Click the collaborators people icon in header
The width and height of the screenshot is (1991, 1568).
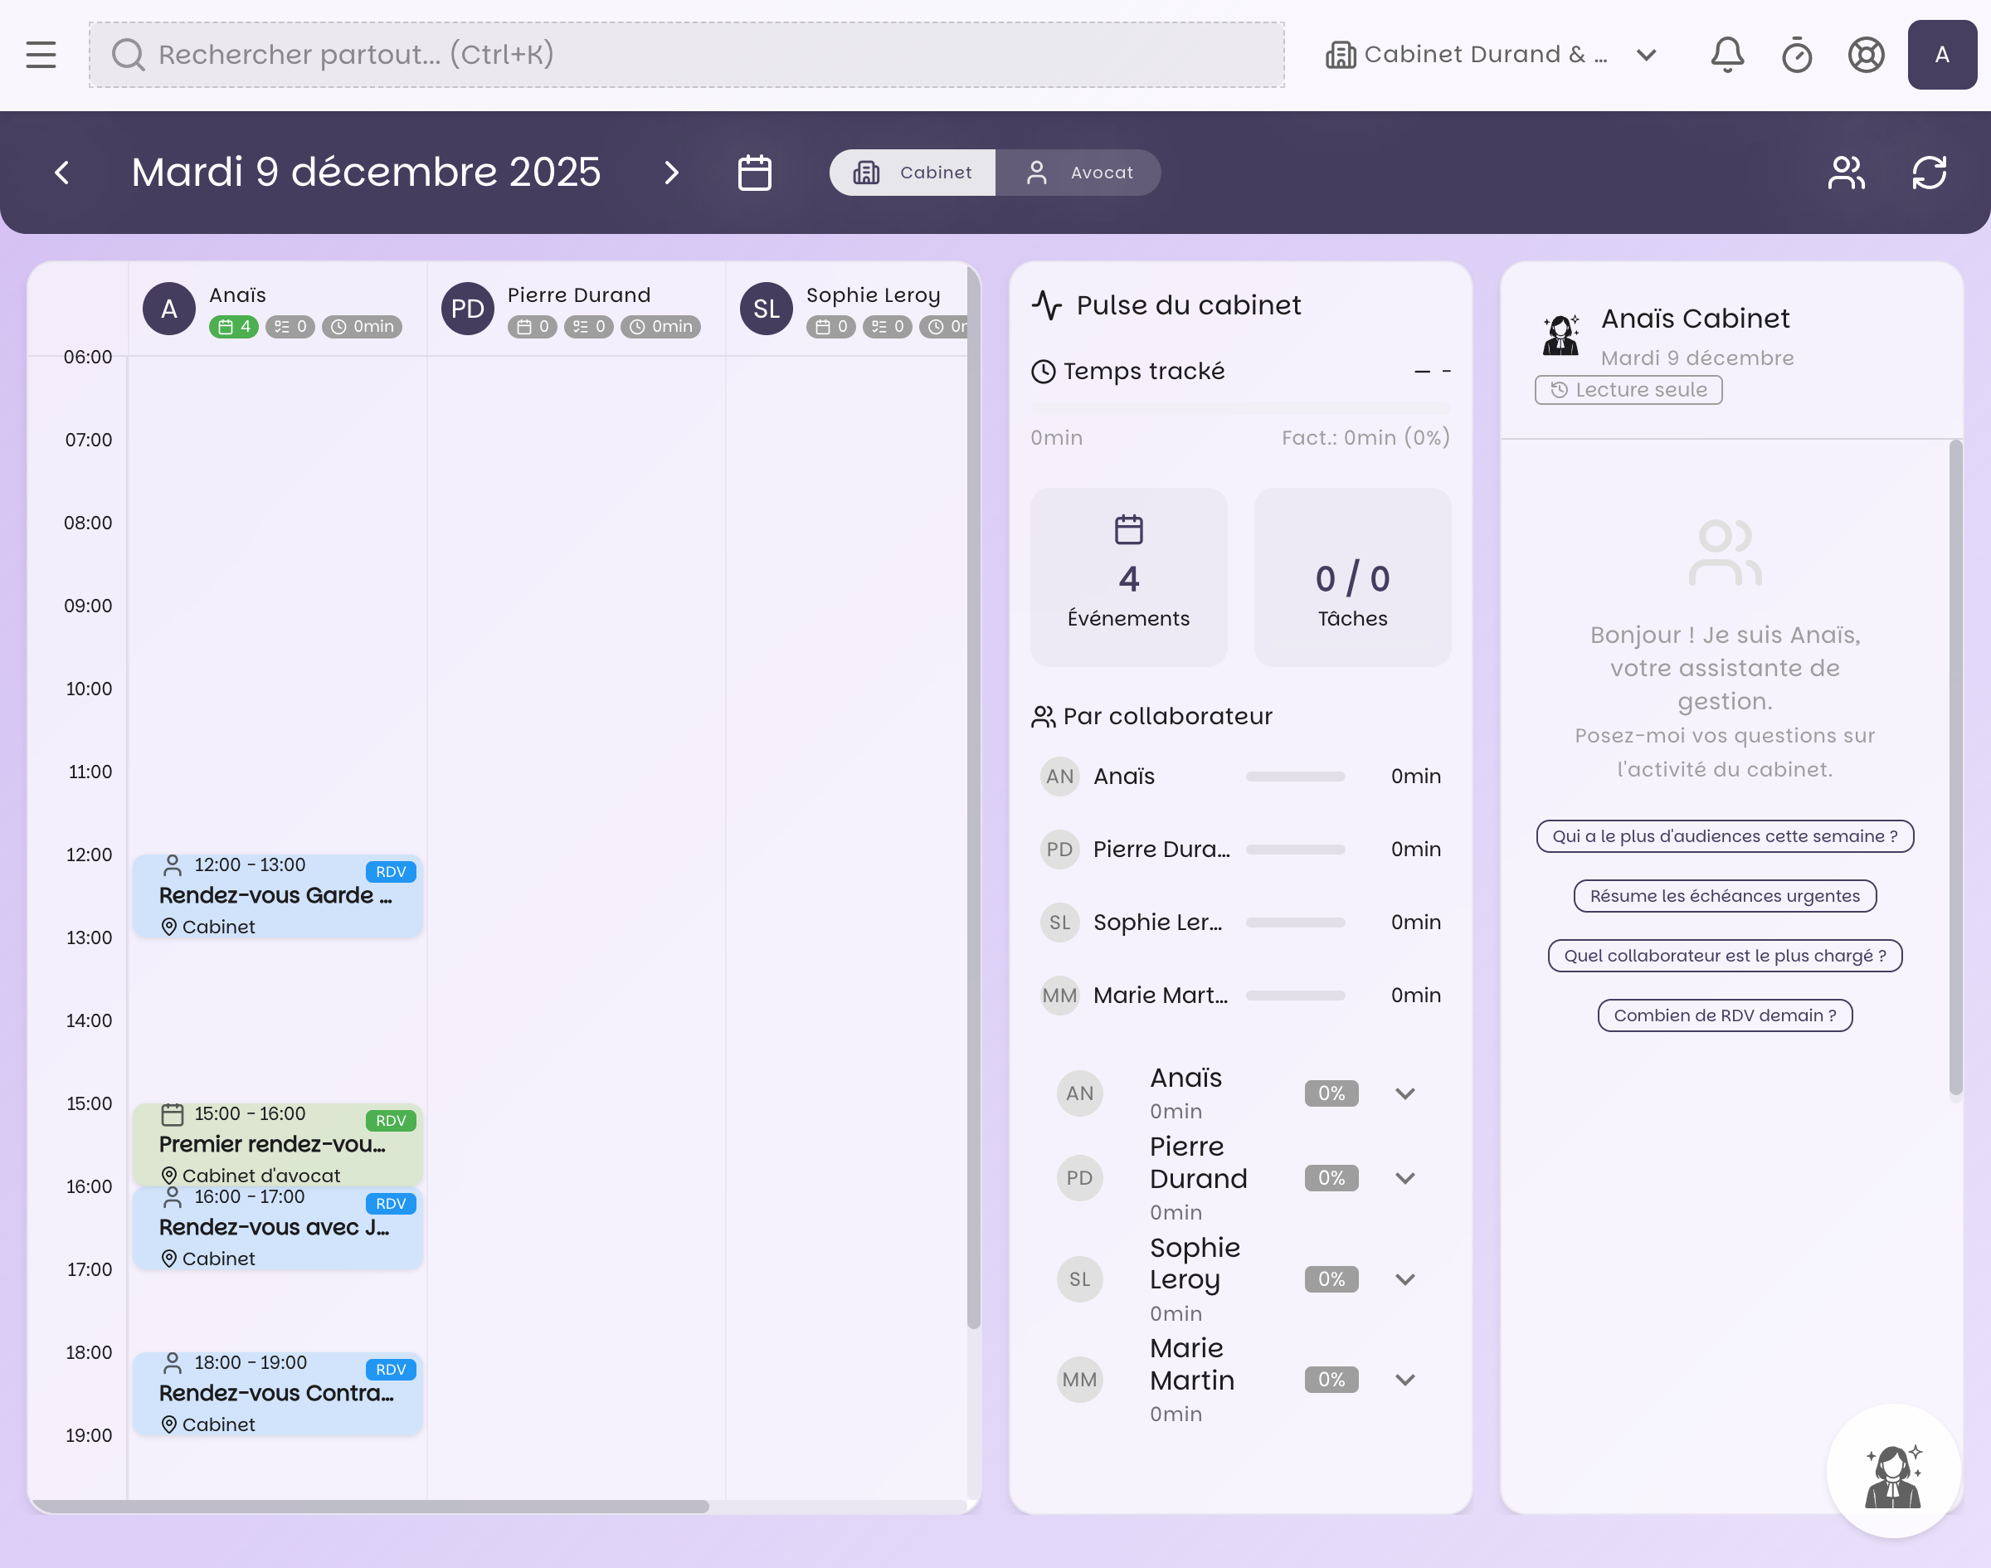[x=1846, y=173]
